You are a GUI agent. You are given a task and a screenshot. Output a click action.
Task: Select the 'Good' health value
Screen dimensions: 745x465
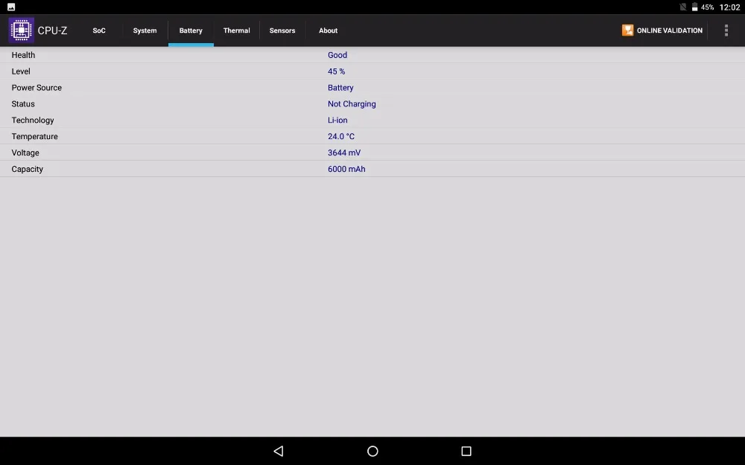pyautogui.click(x=337, y=55)
